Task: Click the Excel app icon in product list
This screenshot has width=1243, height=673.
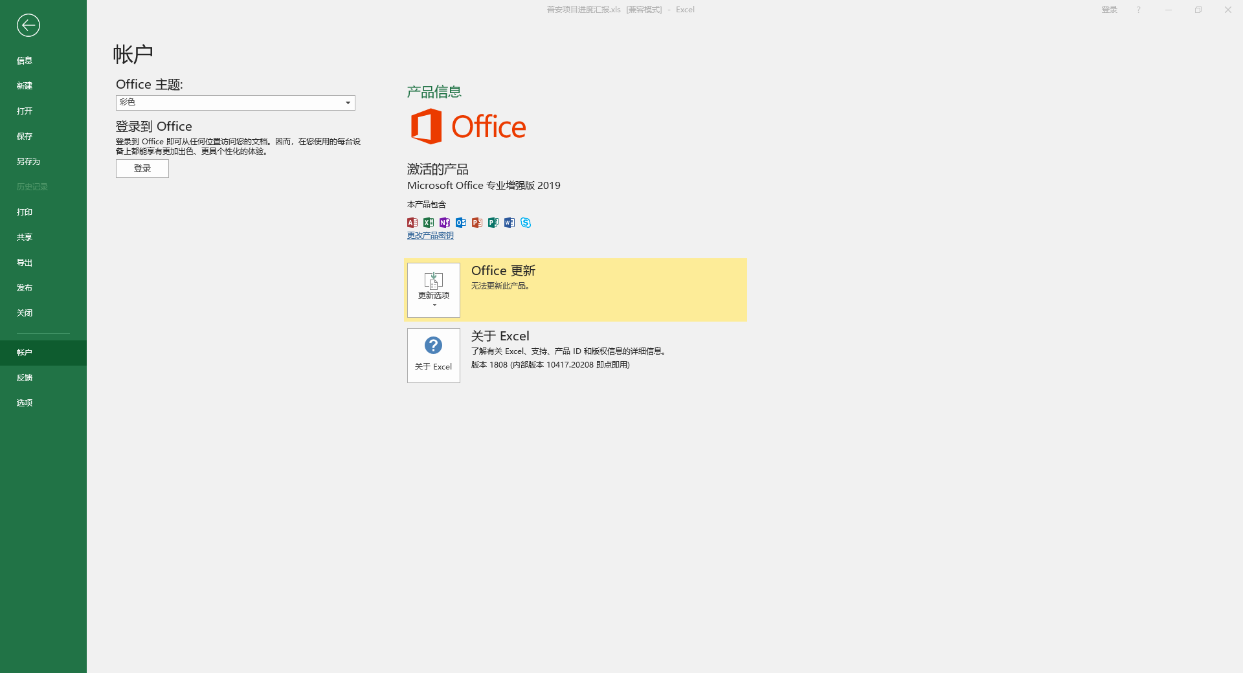Action: pos(429,223)
